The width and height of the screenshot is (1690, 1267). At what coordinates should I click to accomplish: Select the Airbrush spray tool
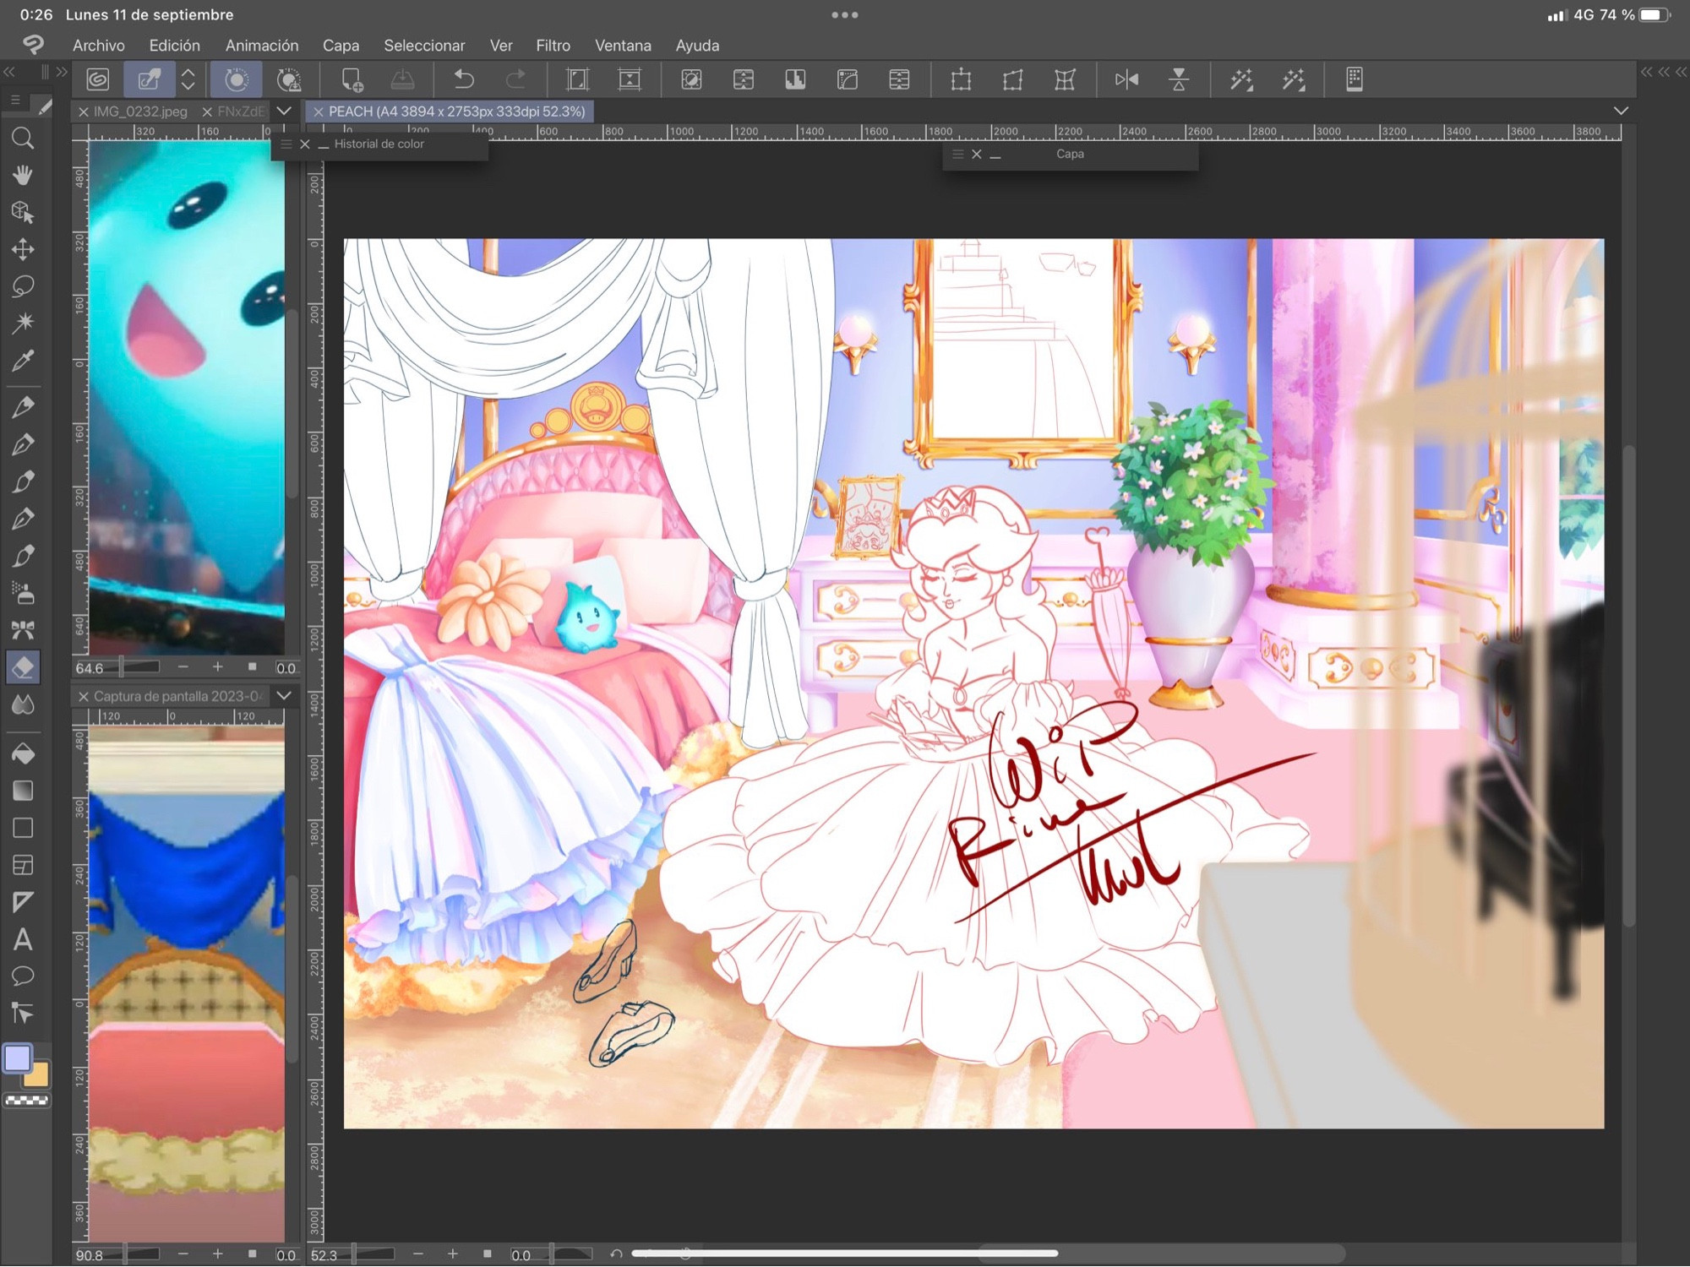click(x=23, y=593)
